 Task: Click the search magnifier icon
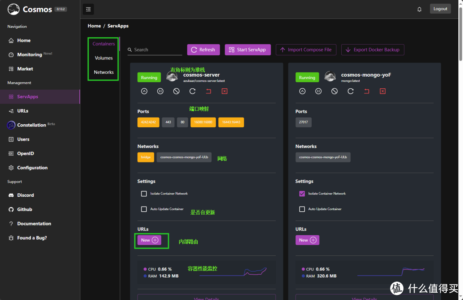click(x=129, y=50)
